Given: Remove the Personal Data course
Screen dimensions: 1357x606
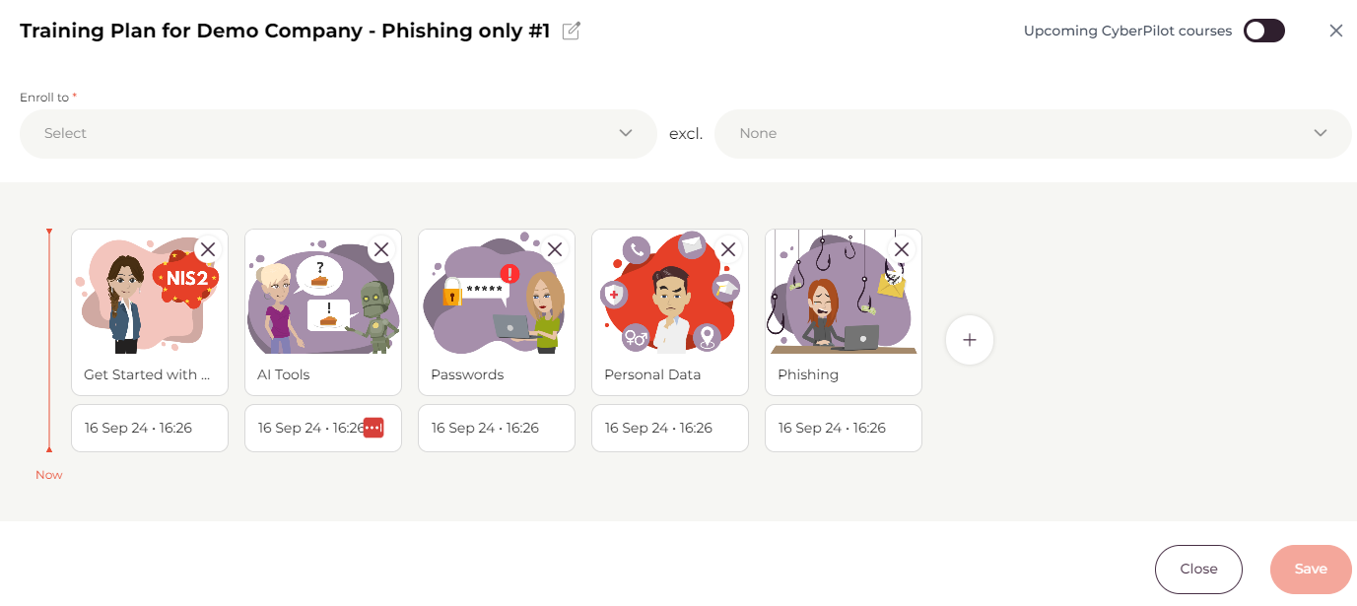Looking at the screenshot, I should [728, 249].
